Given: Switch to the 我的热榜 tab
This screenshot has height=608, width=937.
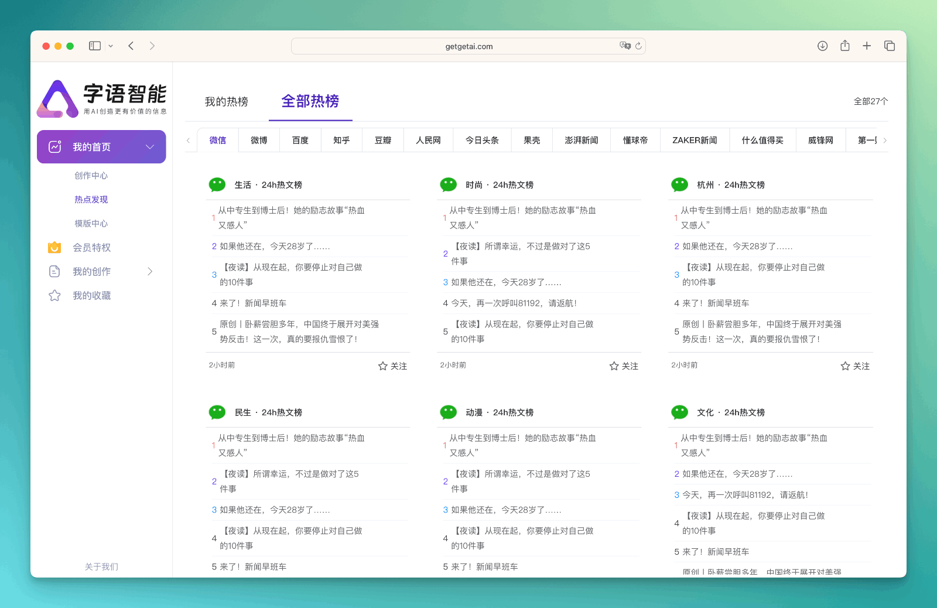Looking at the screenshot, I should pos(227,102).
